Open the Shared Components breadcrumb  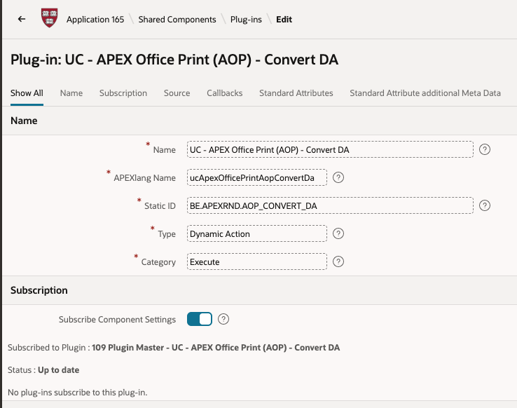pos(177,20)
